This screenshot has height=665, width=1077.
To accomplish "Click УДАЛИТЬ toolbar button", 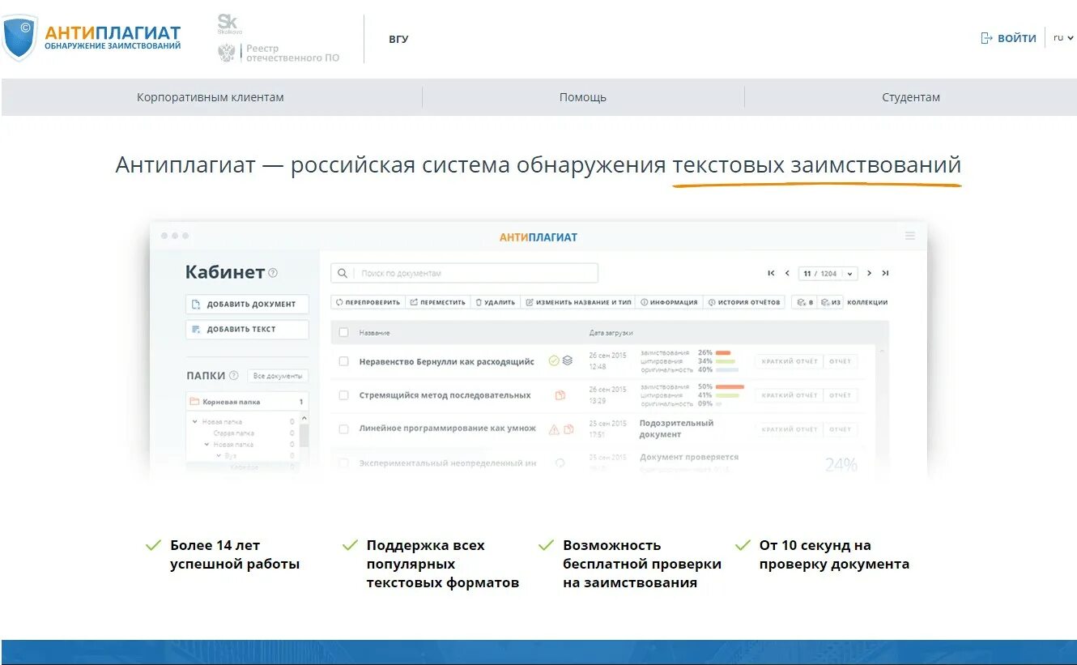I will (495, 302).
